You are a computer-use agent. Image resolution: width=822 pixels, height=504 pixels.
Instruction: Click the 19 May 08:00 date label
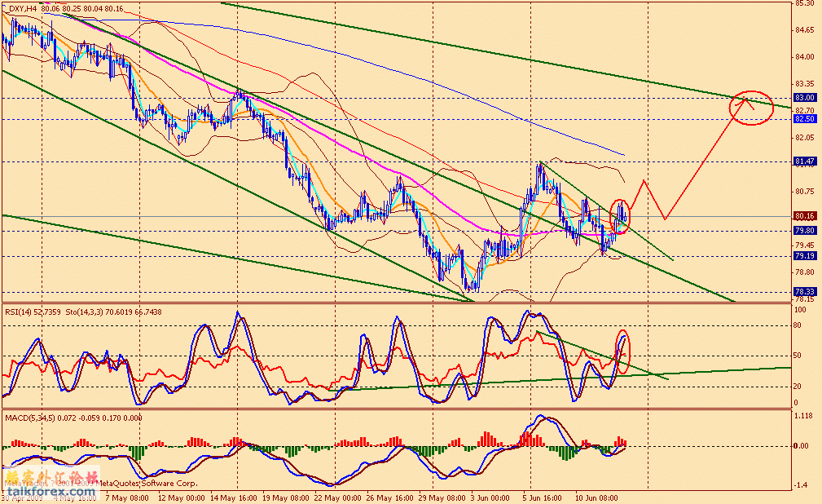[286, 497]
